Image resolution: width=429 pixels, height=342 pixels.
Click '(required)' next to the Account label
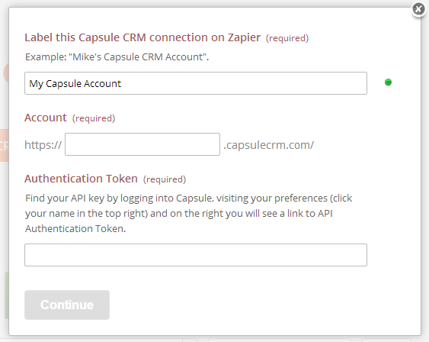click(x=94, y=118)
